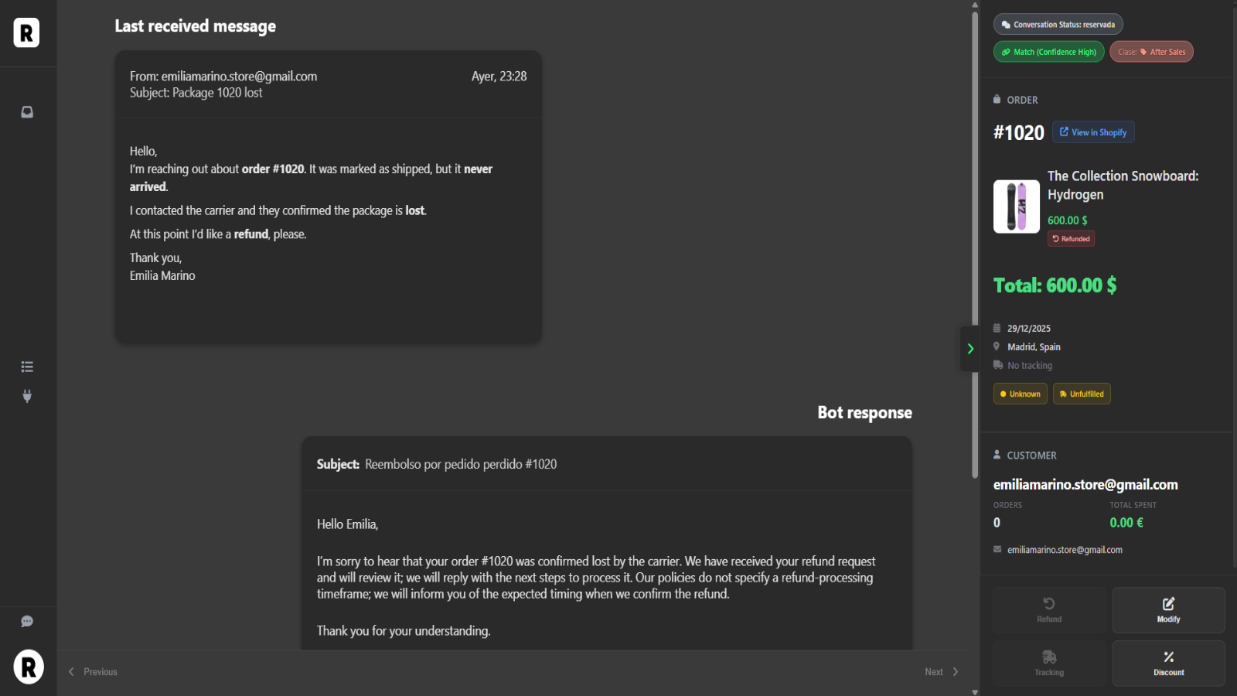This screenshot has height=696, width=1237.
Task: Open the integrations plug icon
Action: [x=27, y=396]
